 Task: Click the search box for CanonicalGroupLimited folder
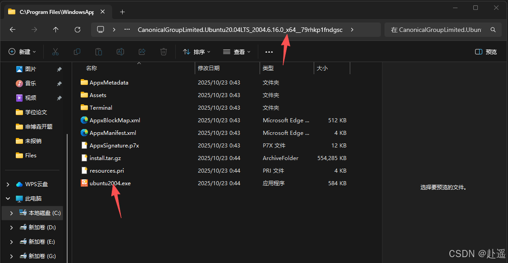(436, 30)
